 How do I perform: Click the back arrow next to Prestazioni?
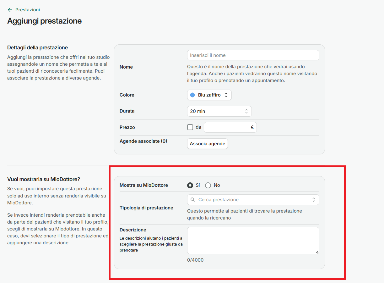click(x=10, y=10)
